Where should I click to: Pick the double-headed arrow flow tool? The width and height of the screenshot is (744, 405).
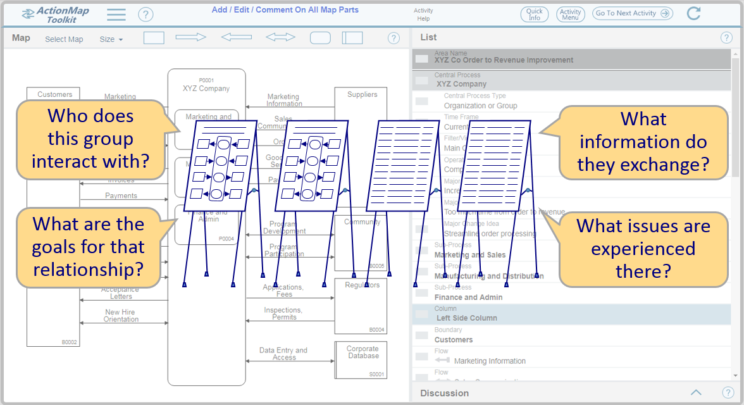(280, 37)
